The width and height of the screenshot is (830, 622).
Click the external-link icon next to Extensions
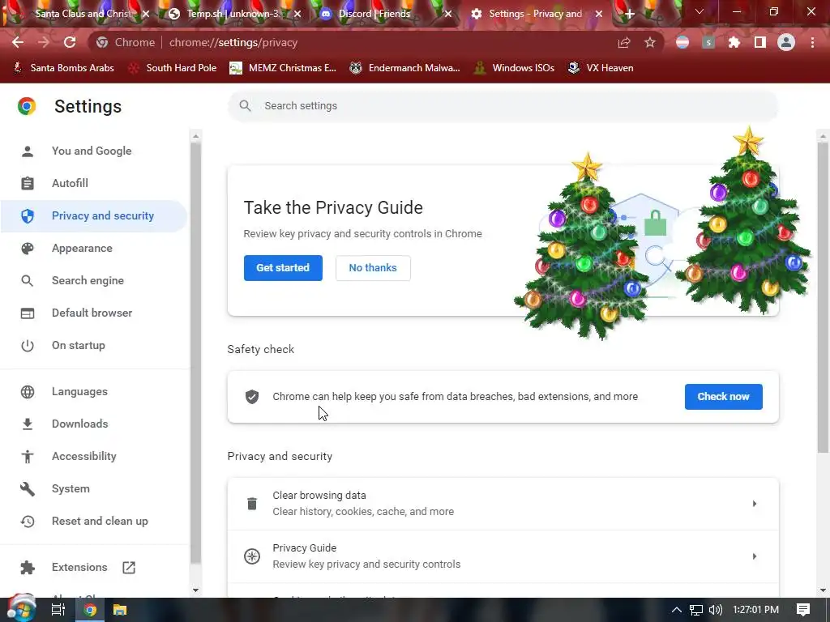pos(129,567)
